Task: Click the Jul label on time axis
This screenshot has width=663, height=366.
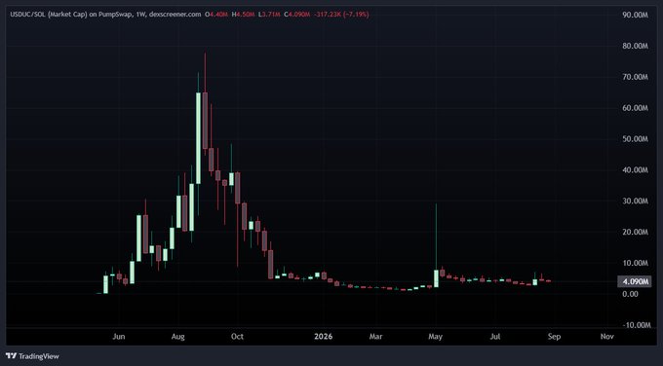Action: pos(494,337)
